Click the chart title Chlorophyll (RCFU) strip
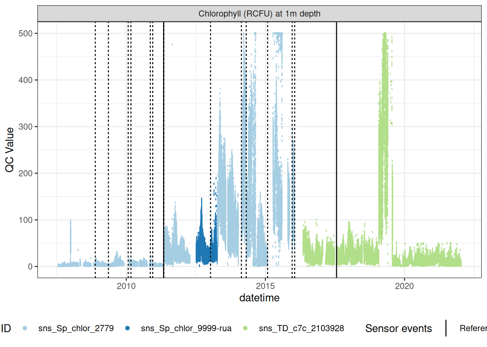This screenshot has width=487, height=347. click(x=259, y=14)
